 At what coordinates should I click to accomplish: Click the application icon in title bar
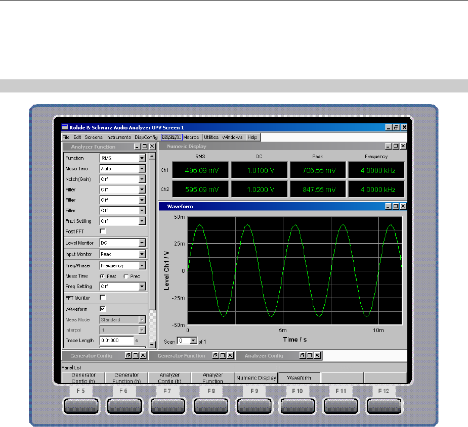pyautogui.click(x=65, y=127)
